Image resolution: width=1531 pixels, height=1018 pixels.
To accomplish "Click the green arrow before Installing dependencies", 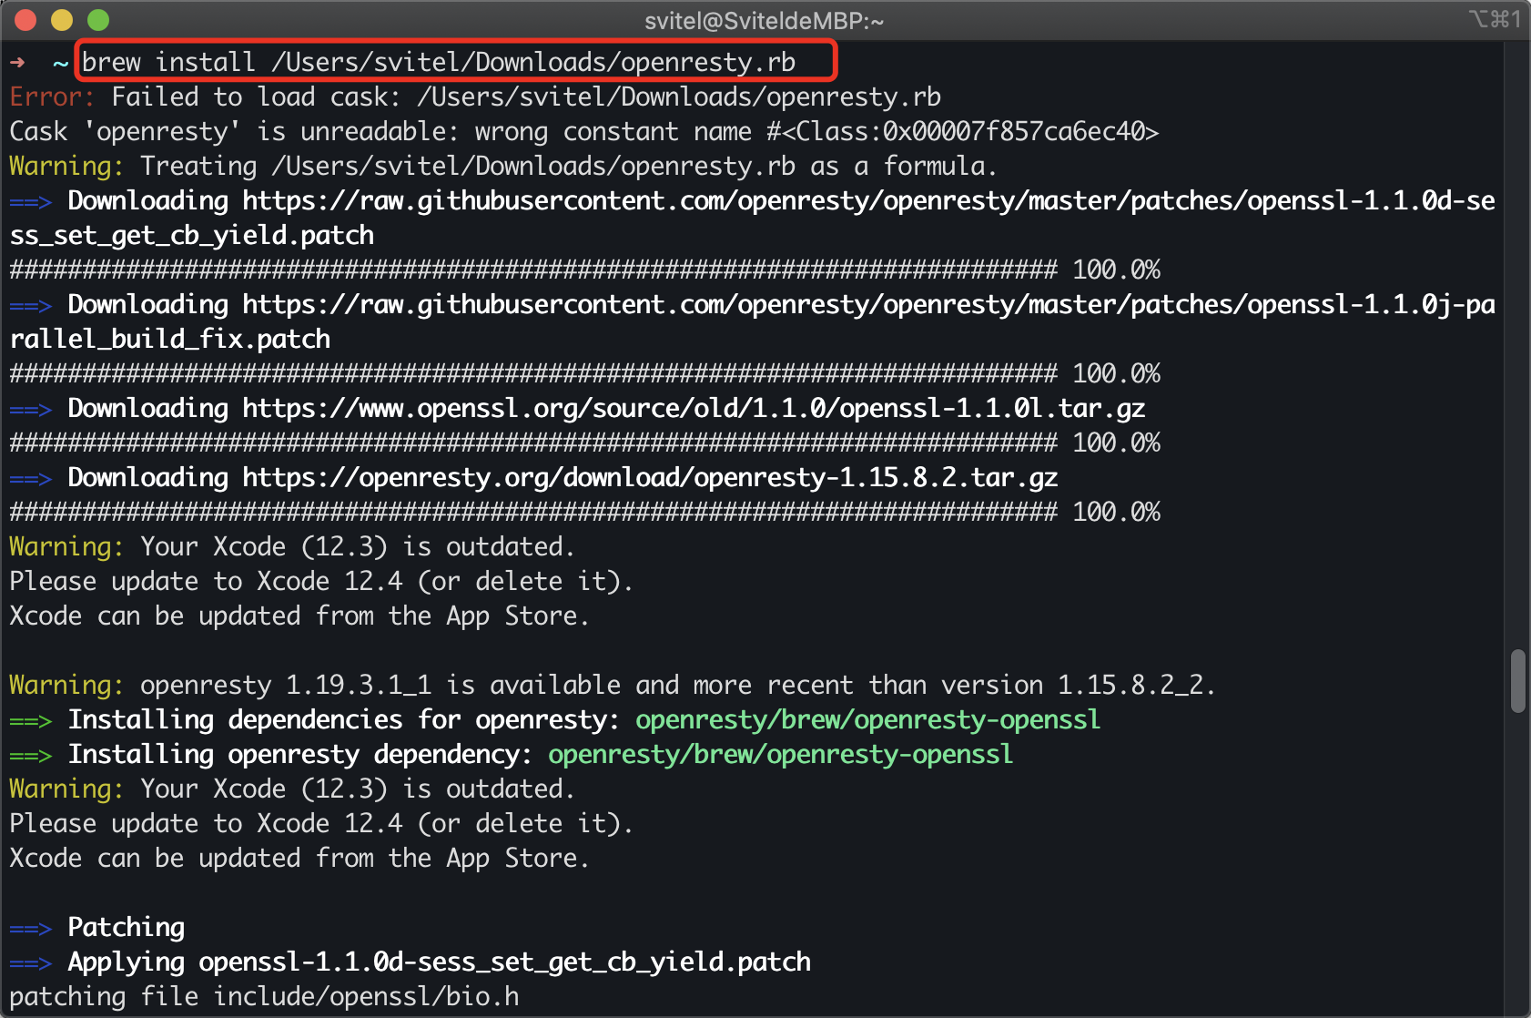I will coord(31,721).
